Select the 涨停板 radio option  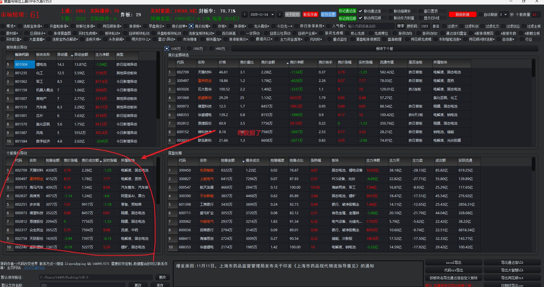(x=126, y=26)
